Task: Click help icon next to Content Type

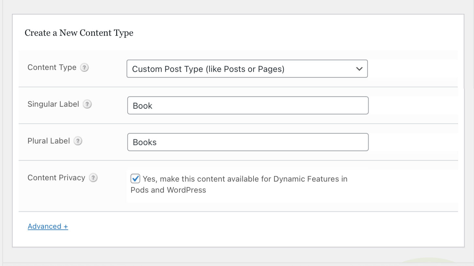Action: 84,68
